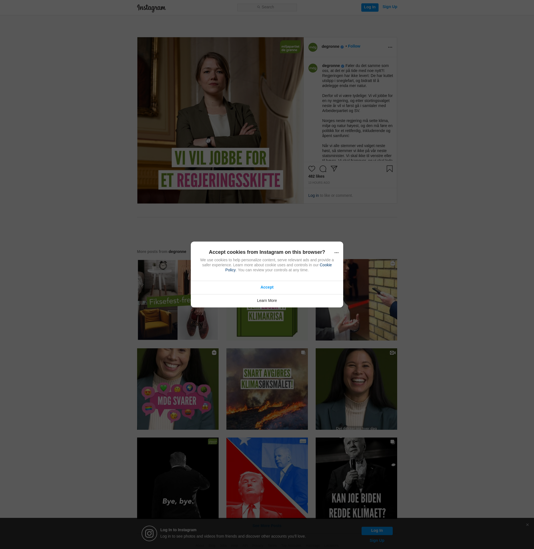The image size is (534, 549).
Task: Open degronne username in caption
Action: (x=331, y=66)
